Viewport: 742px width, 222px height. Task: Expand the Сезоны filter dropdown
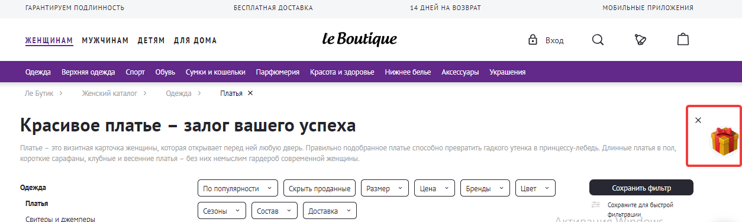(x=221, y=211)
